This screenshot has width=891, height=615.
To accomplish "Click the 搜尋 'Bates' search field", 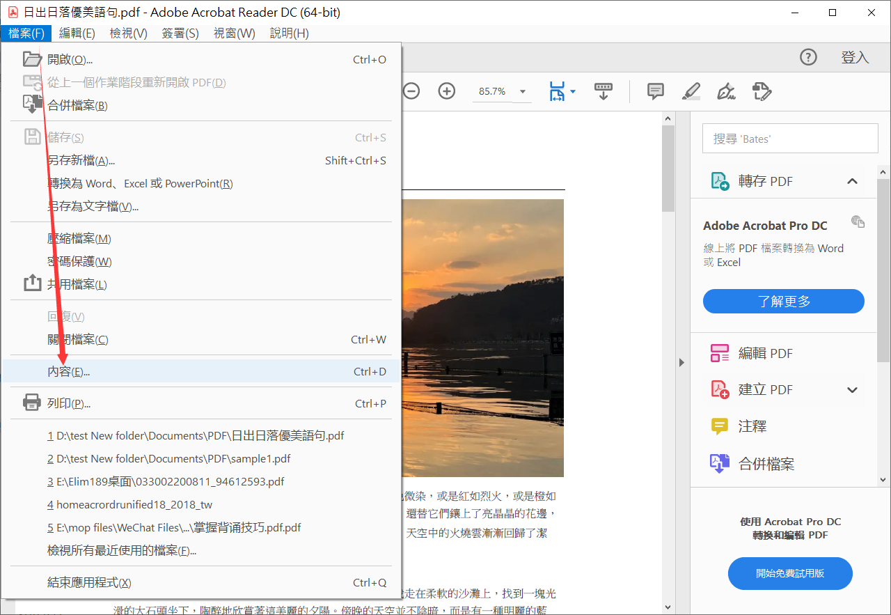I will 790,139.
